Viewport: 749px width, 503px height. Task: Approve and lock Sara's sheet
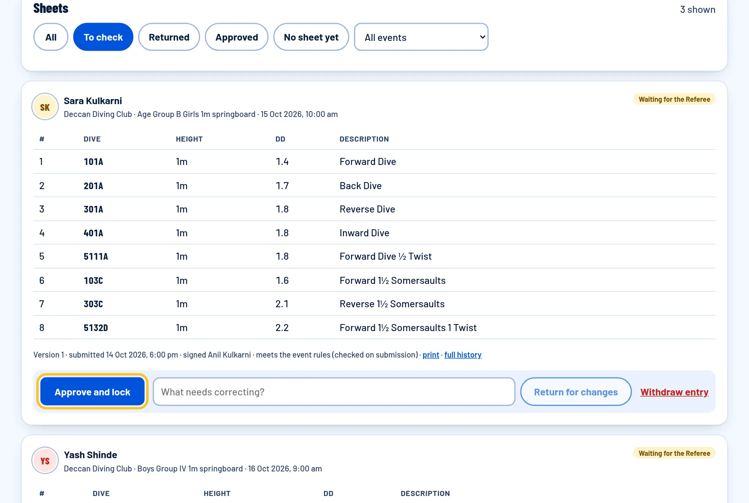tap(92, 391)
